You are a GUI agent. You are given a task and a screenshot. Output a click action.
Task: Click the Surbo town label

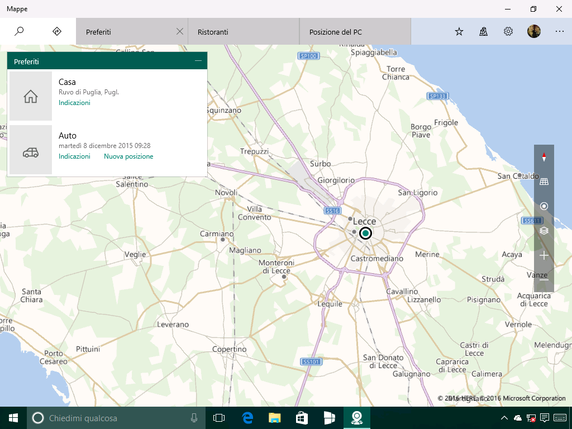(320, 164)
